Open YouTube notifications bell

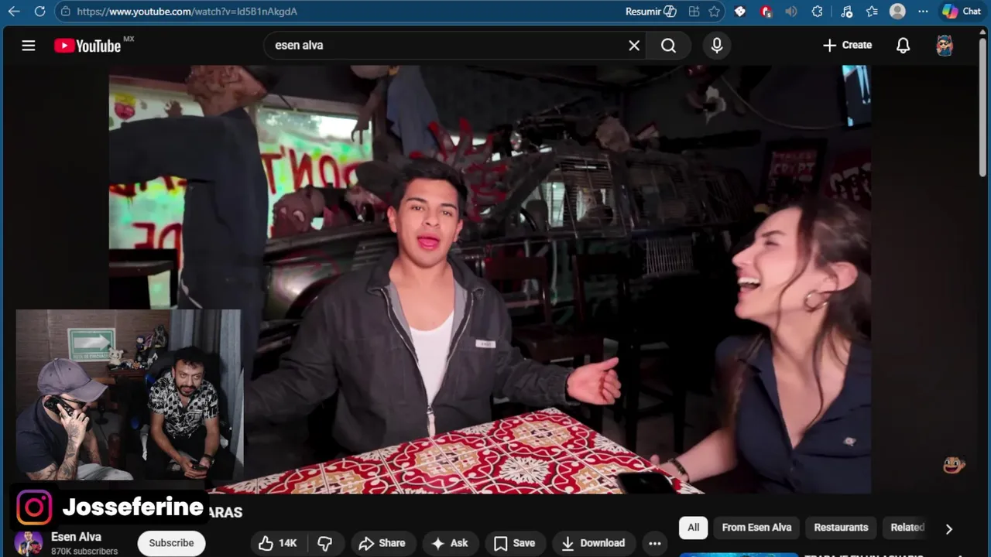903,46
